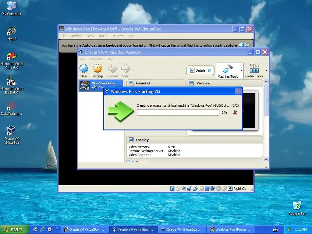
Task: Click the on-screen keyboard tray icon
Action: tap(275, 230)
